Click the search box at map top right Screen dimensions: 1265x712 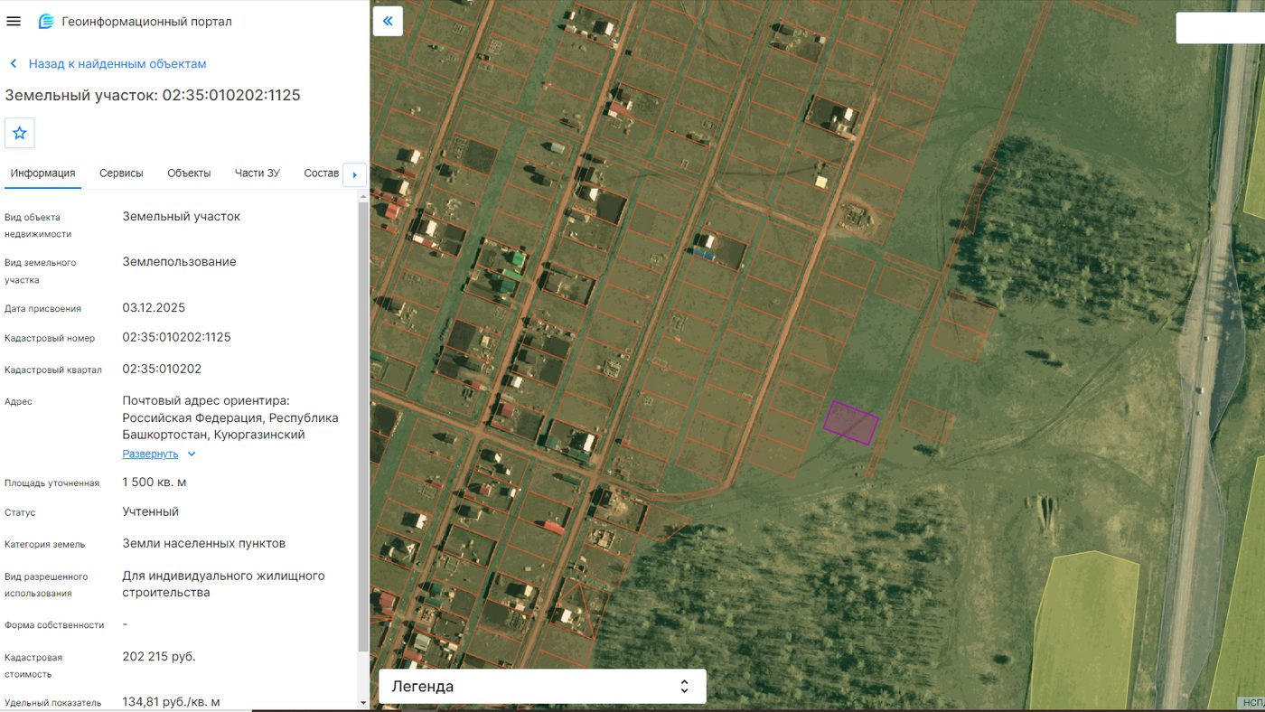tap(1220, 27)
